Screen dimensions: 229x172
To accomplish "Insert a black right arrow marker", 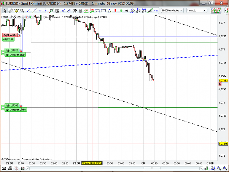I will click(127, 11).
